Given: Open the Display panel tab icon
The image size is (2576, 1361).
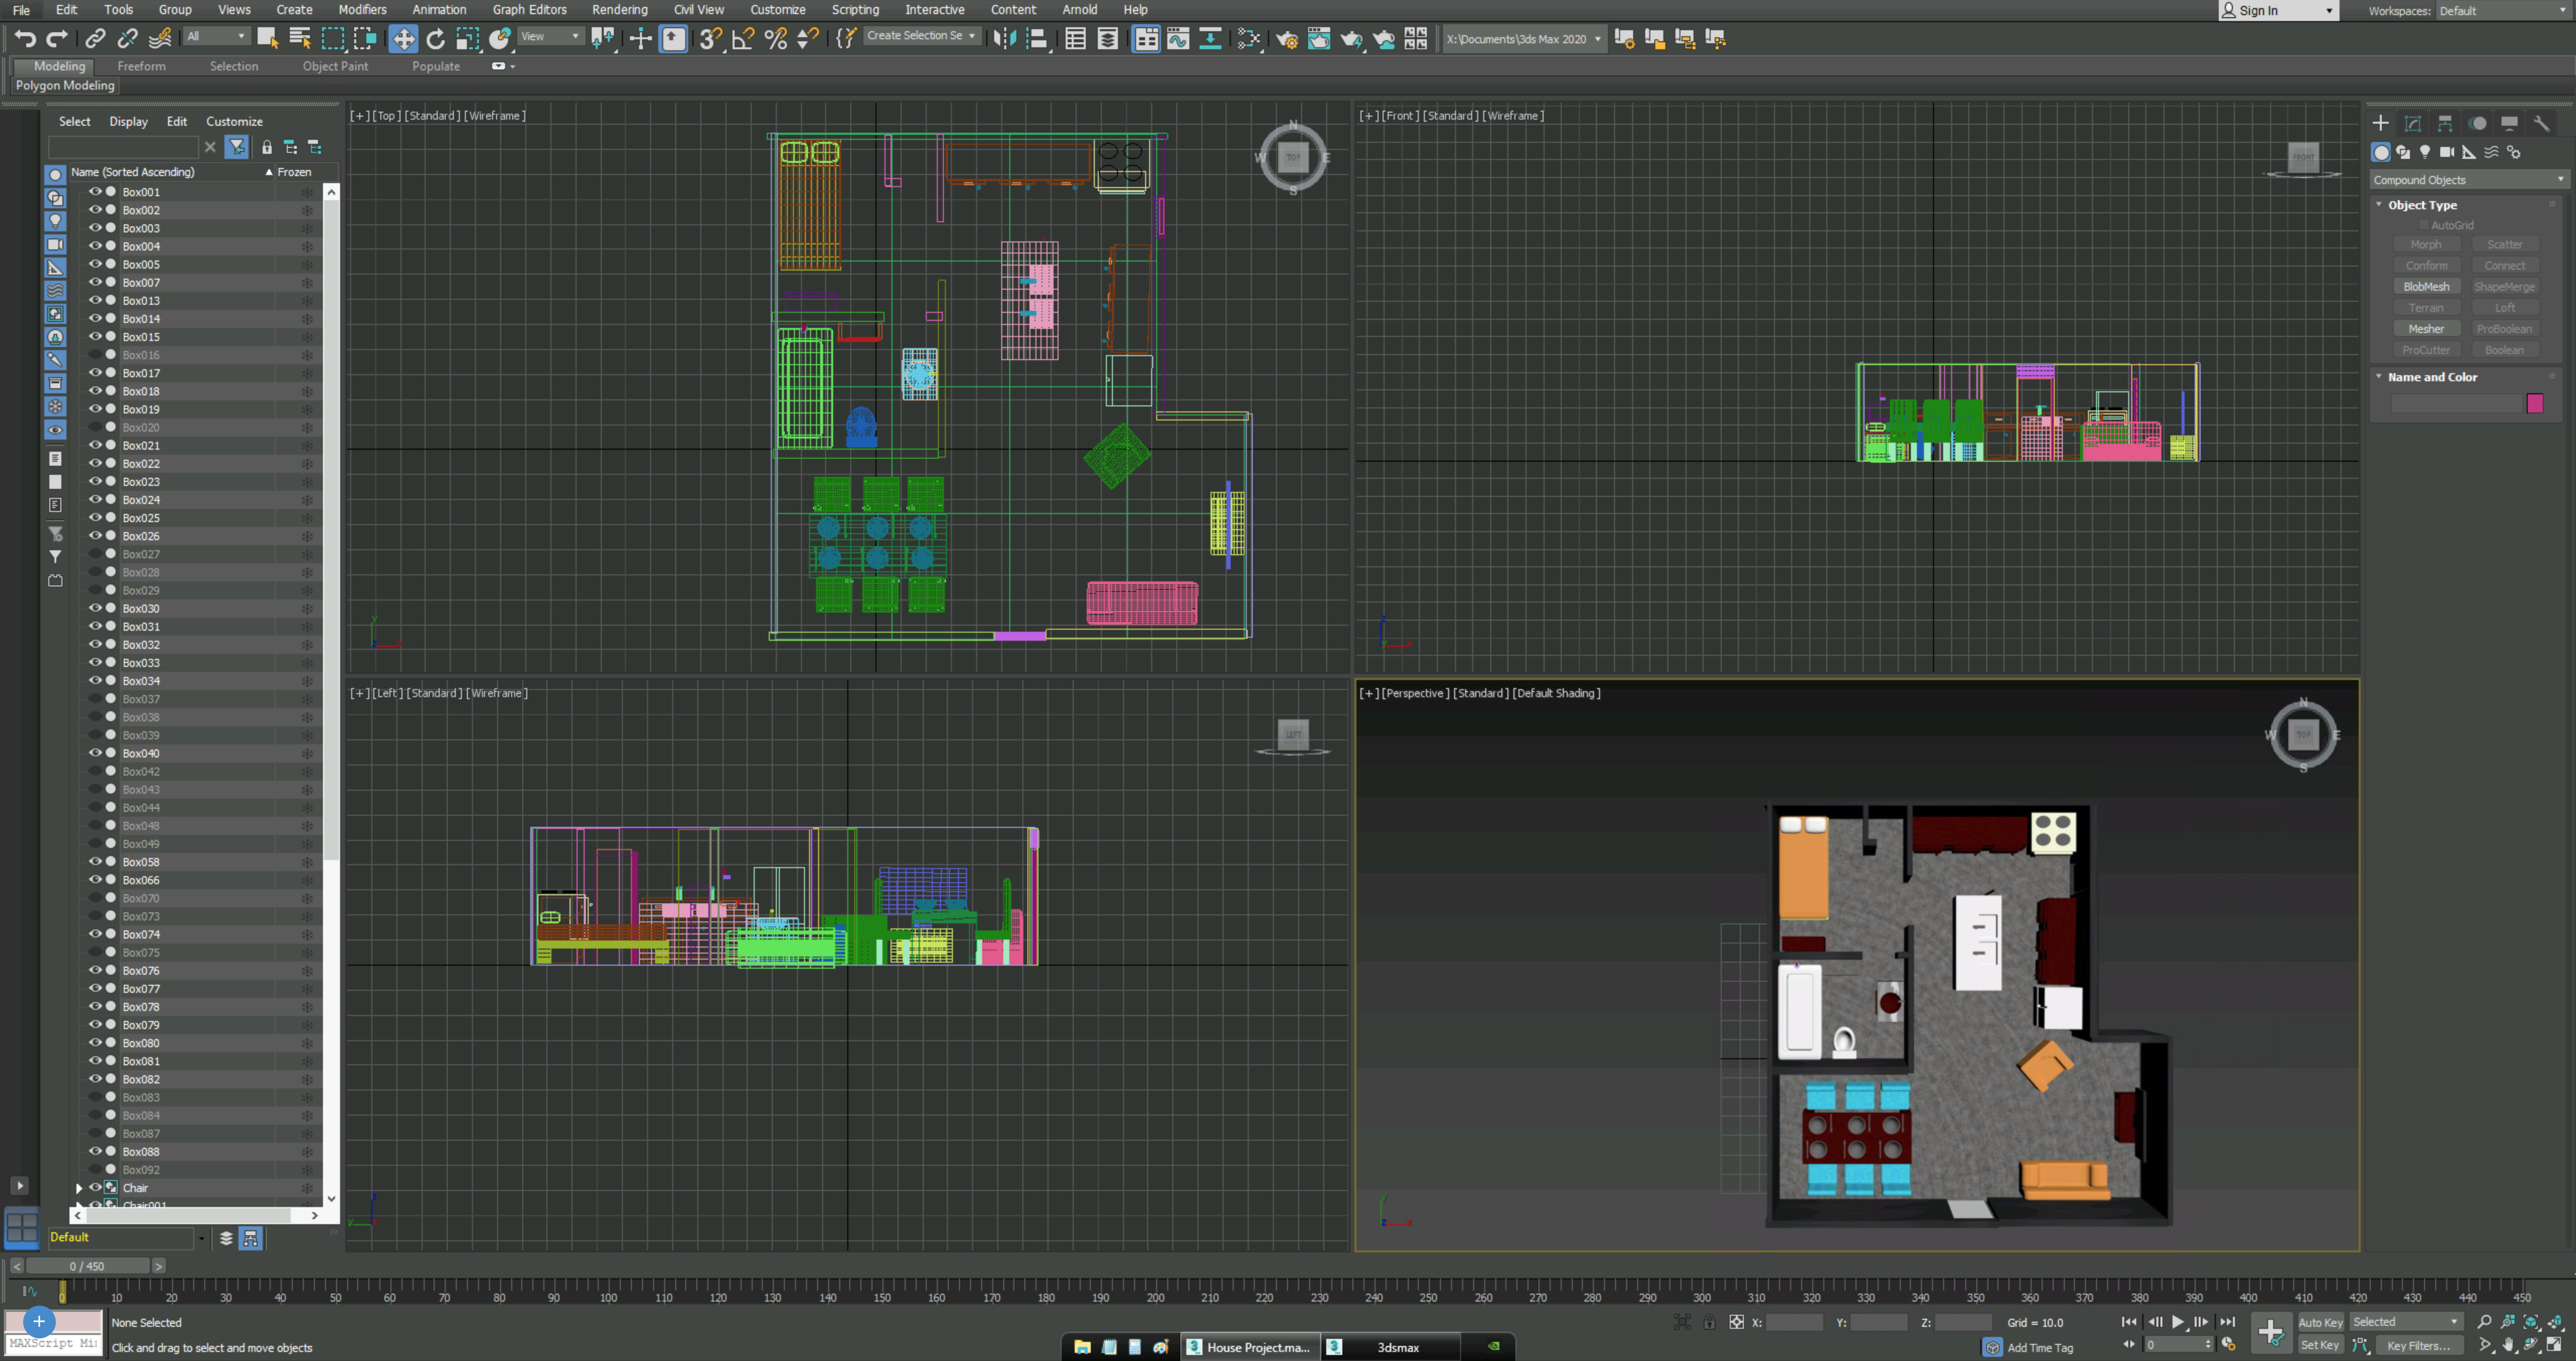Looking at the screenshot, I should [2509, 123].
